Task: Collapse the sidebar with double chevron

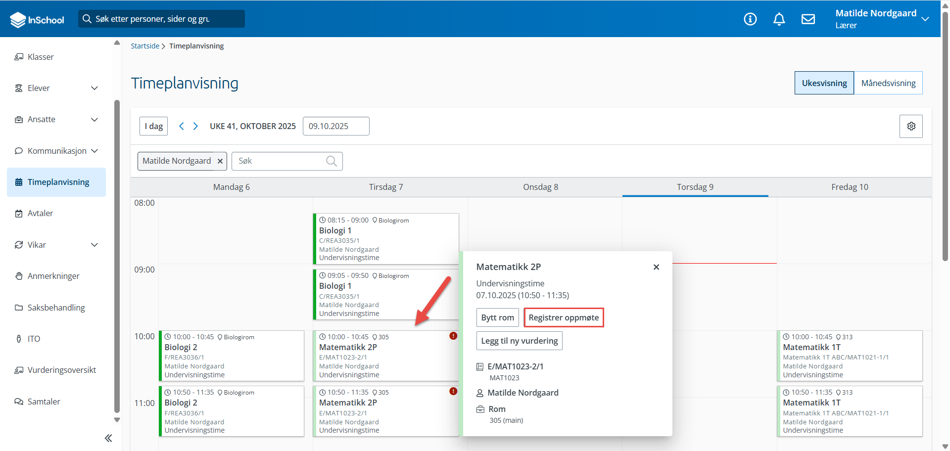Action: click(108, 438)
